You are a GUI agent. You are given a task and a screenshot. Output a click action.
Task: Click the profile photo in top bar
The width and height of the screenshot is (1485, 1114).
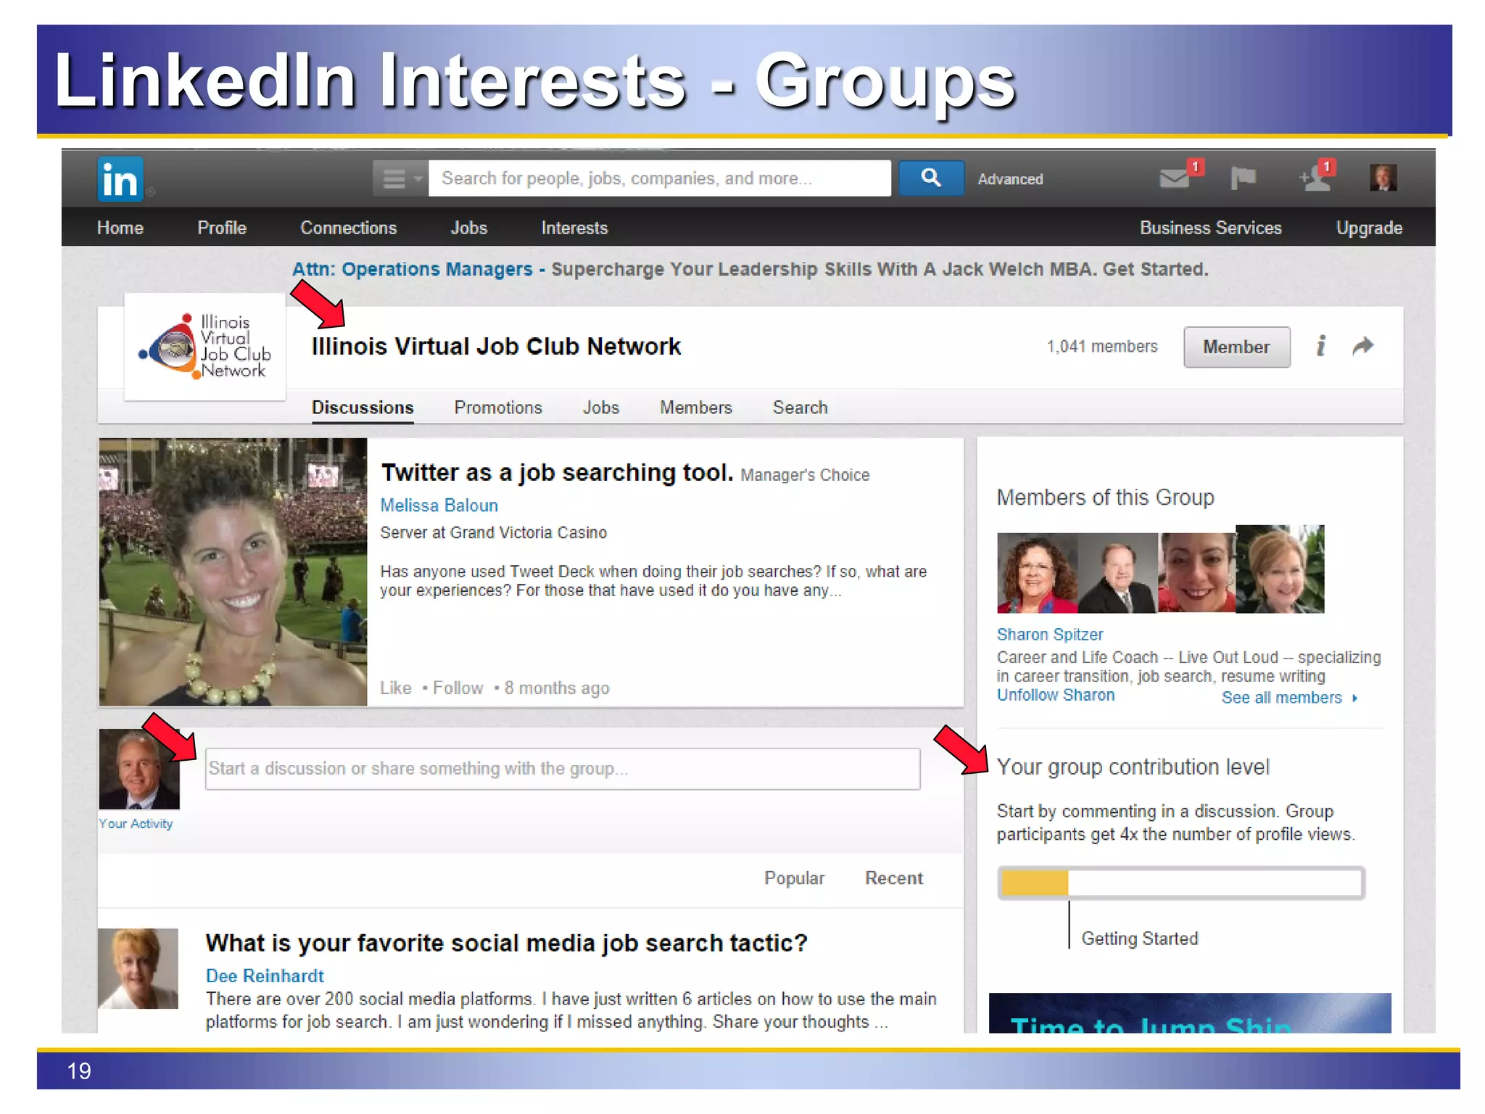coord(1383,178)
